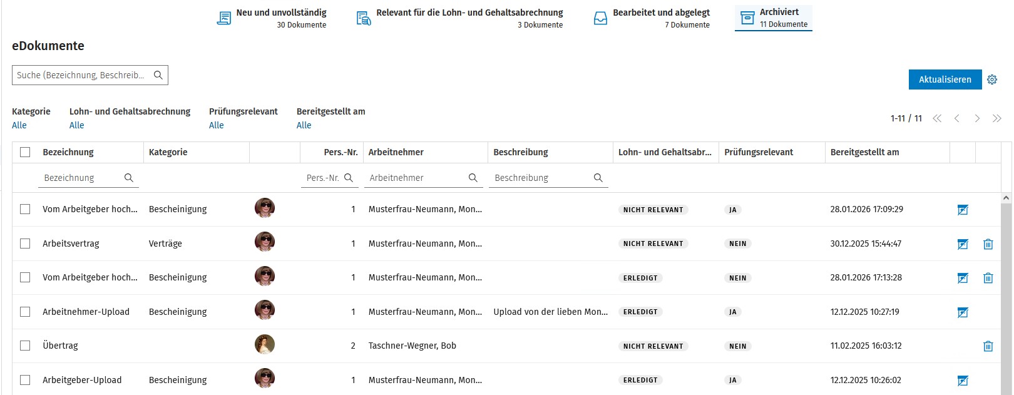1014x395 pixels.
Task: Click the date 11.02.2025 16:03:12
Action: coord(866,346)
